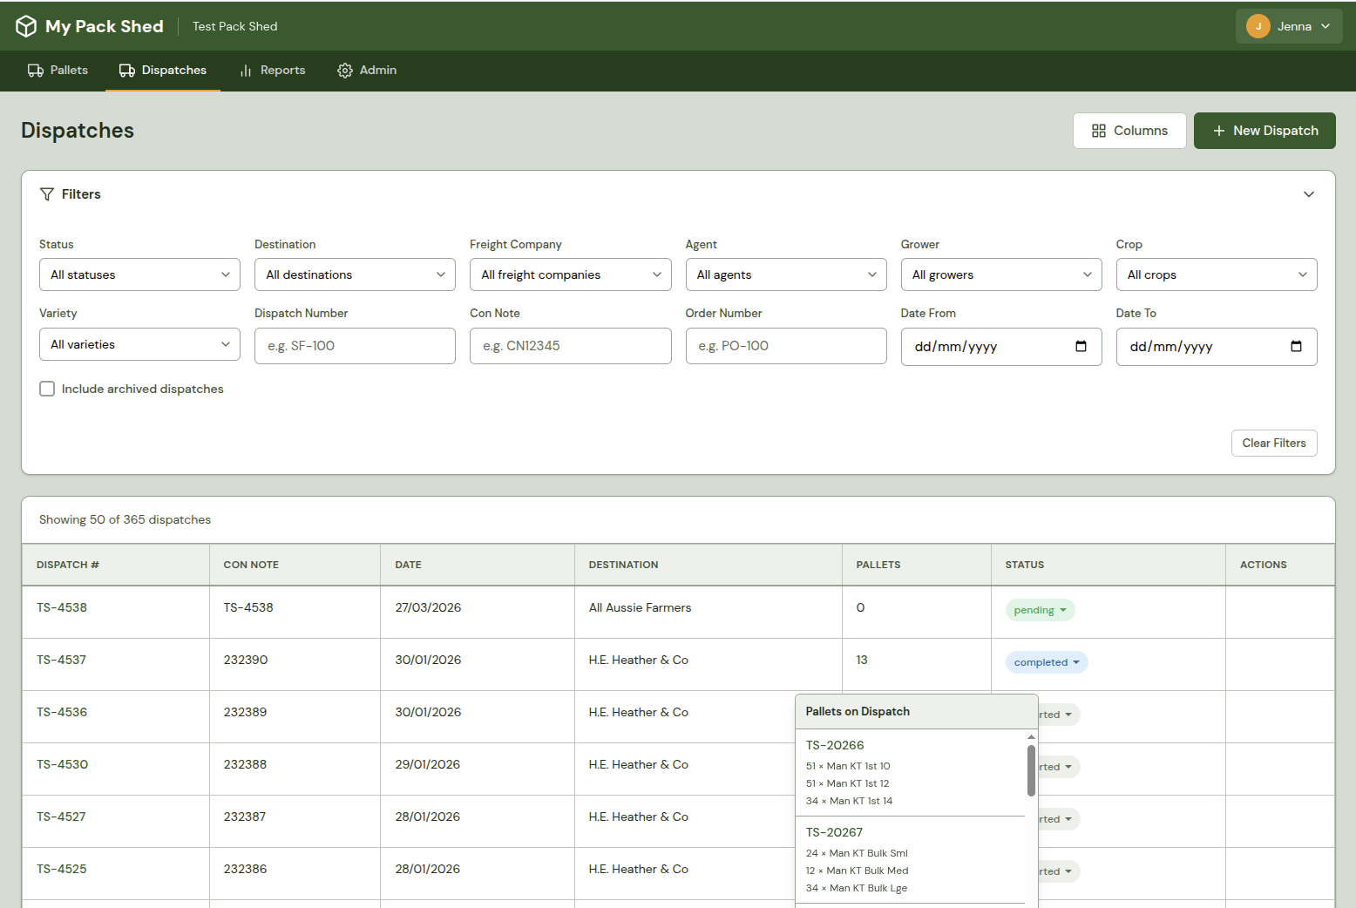
Task: Open the completed status badge dropdown
Action: [x=1046, y=662]
